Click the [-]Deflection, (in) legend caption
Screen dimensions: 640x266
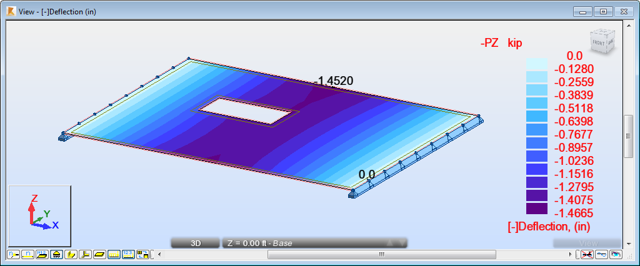549,227
